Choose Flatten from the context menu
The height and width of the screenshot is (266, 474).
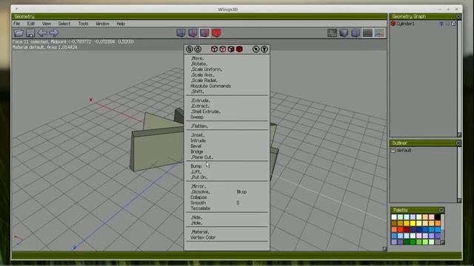coord(199,126)
